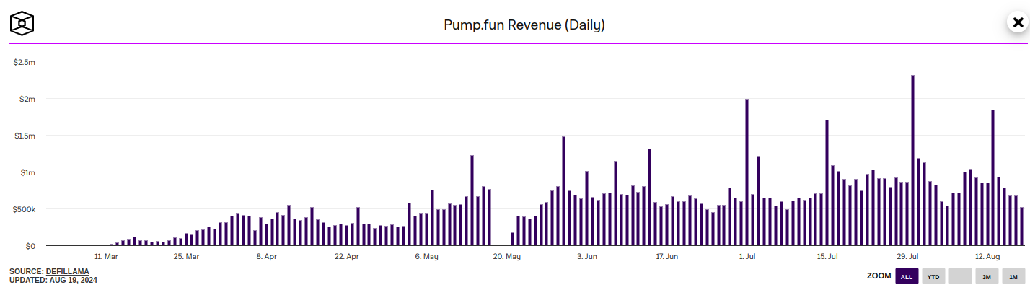Click the $2.5m y-axis label
Screen dimensions: 1030x290
coord(25,62)
